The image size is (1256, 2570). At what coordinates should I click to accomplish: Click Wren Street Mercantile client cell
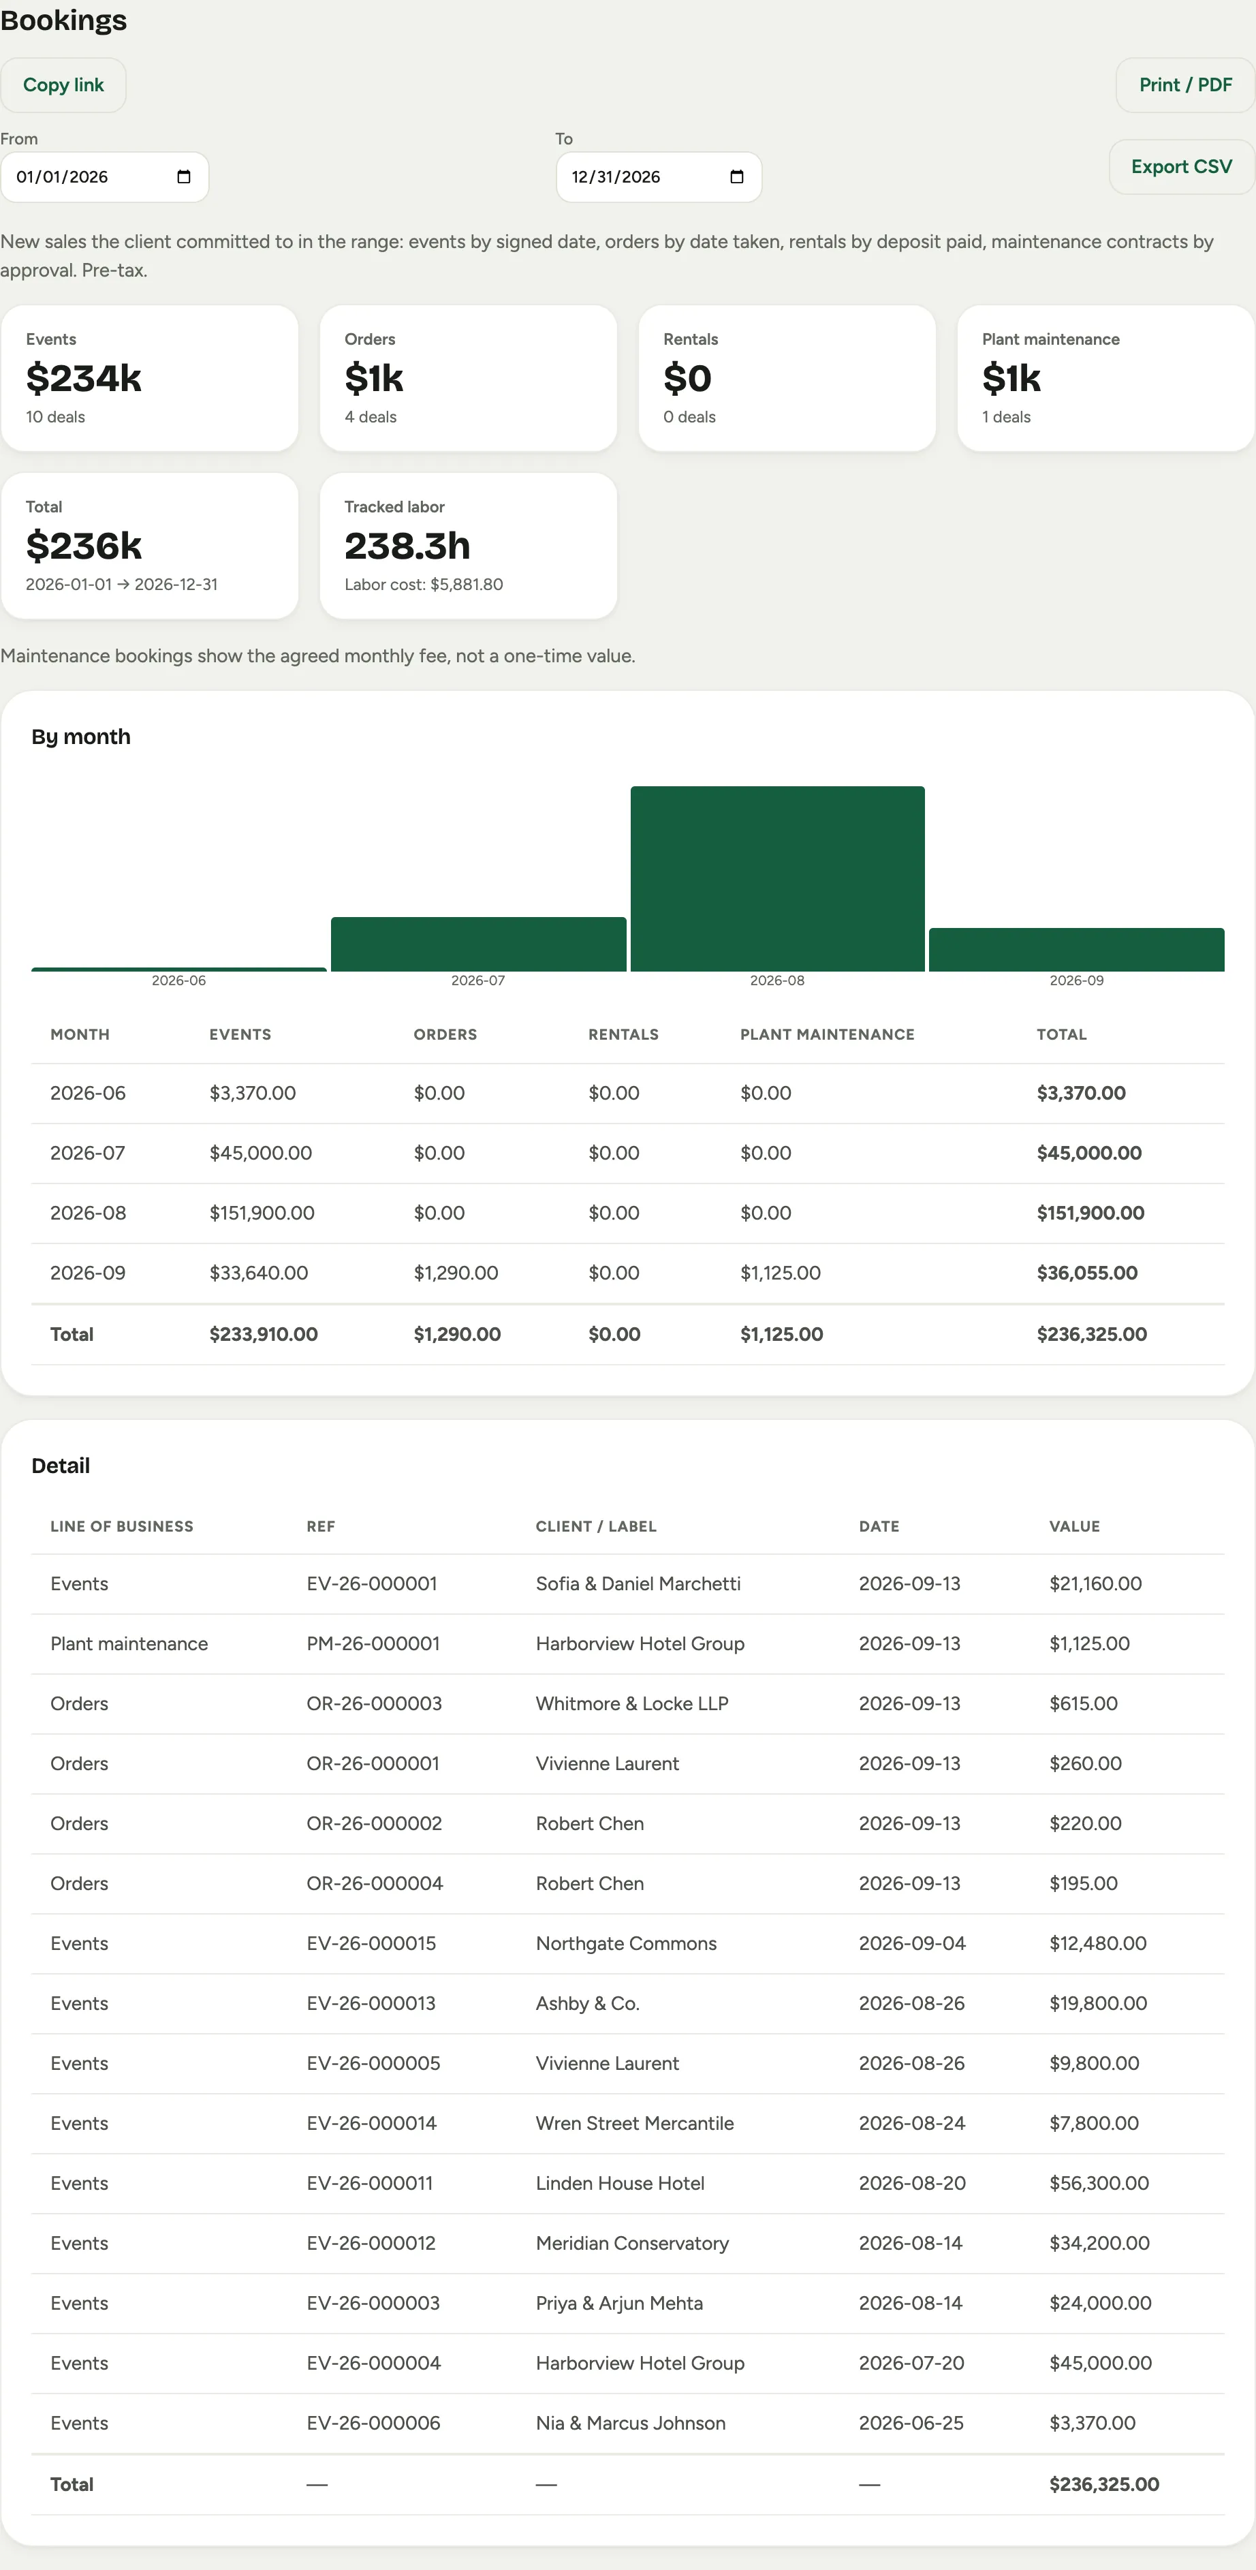(x=635, y=2122)
